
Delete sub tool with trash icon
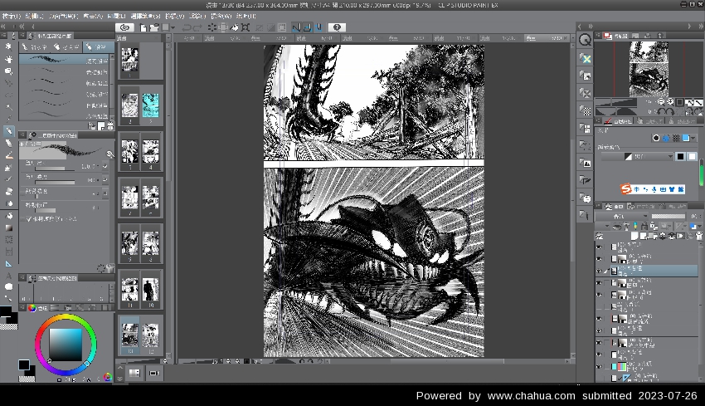[110, 126]
